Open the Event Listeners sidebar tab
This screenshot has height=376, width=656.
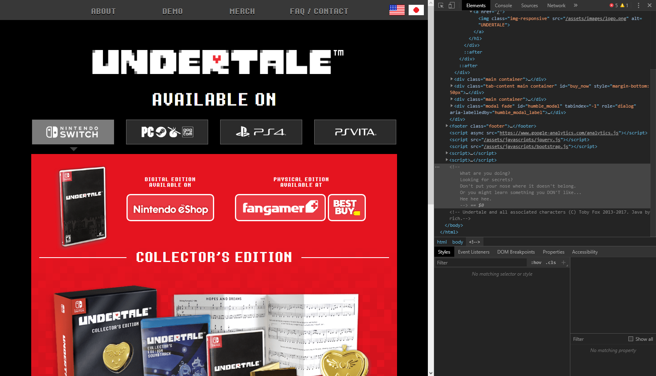[473, 252]
